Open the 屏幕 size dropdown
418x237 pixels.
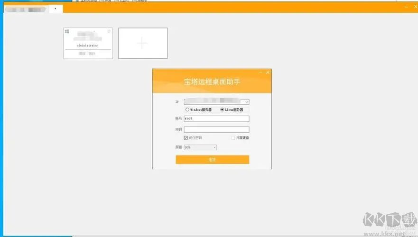click(x=214, y=147)
